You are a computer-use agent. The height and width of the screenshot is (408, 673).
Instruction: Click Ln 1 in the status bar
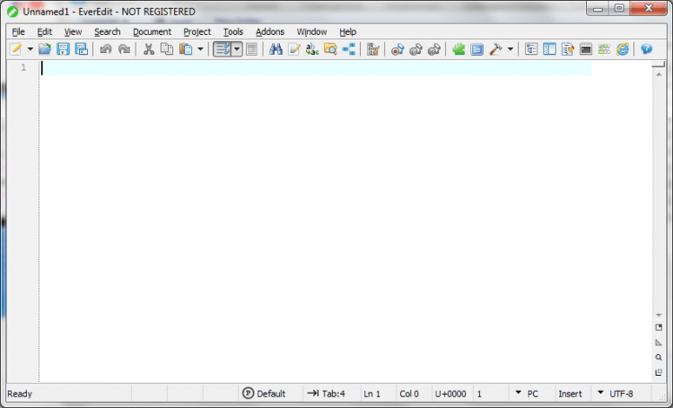click(x=371, y=394)
